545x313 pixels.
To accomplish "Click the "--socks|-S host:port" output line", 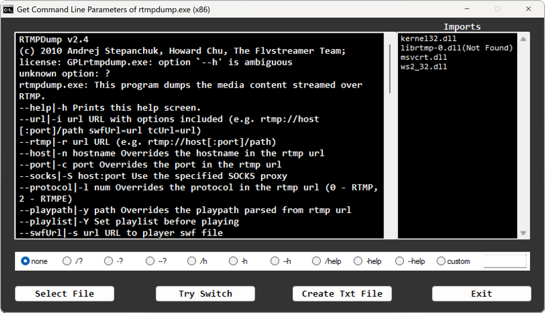I will coord(153,176).
